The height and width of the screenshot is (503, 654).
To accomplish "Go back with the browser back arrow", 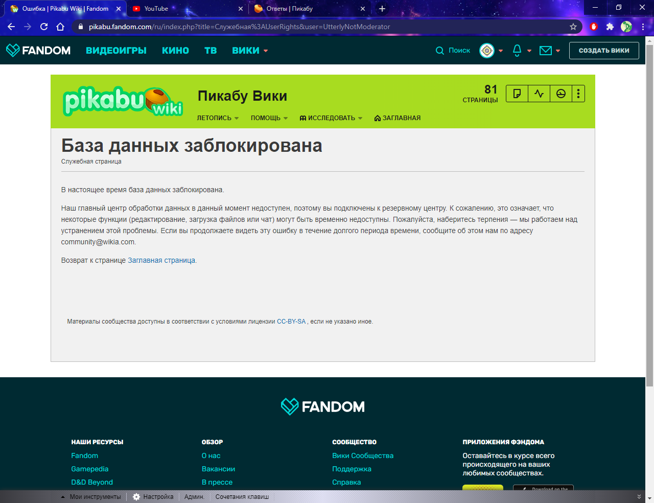I will pyautogui.click(x=11, y=27).
